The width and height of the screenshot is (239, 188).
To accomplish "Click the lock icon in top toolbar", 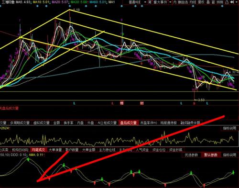I will pos(227,2).
